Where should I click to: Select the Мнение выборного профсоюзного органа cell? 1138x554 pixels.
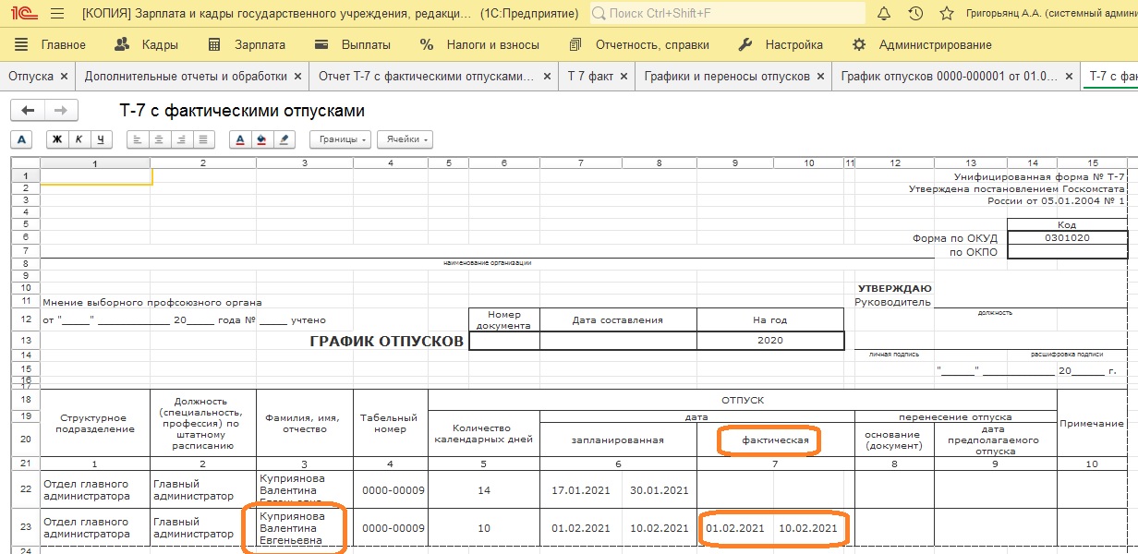(x=152, y=302)
